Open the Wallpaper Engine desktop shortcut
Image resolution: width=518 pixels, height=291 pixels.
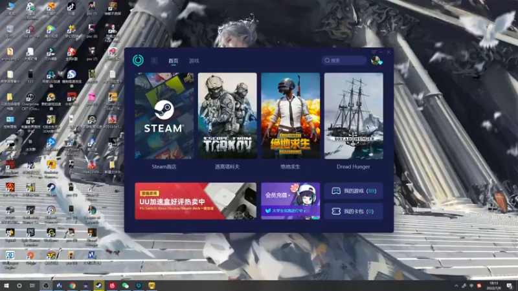point(10,260)
